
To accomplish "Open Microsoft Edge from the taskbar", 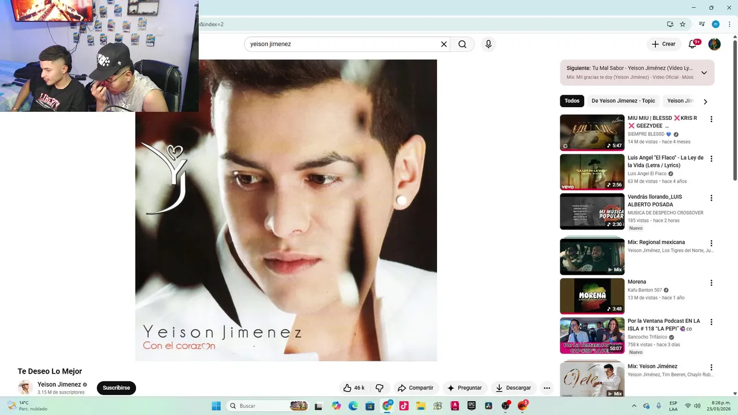I will coord(353,406).
